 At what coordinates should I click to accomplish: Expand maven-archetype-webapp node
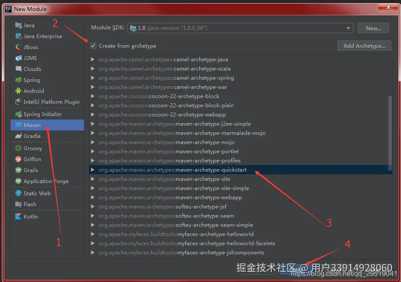point(92,197)
